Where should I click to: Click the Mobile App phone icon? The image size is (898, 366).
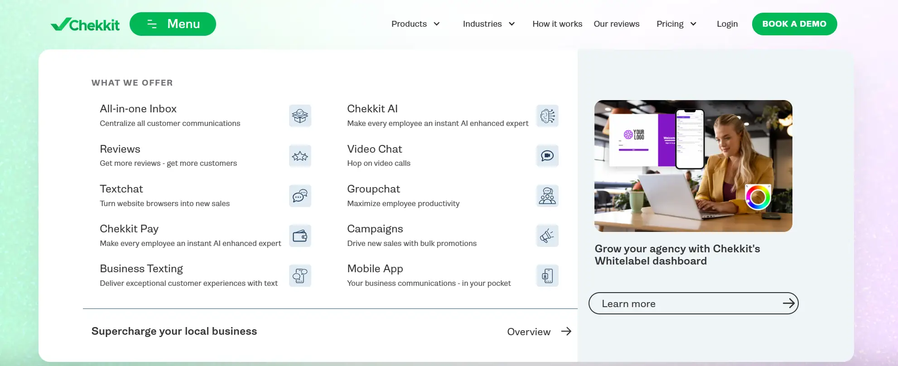[547, 275]
